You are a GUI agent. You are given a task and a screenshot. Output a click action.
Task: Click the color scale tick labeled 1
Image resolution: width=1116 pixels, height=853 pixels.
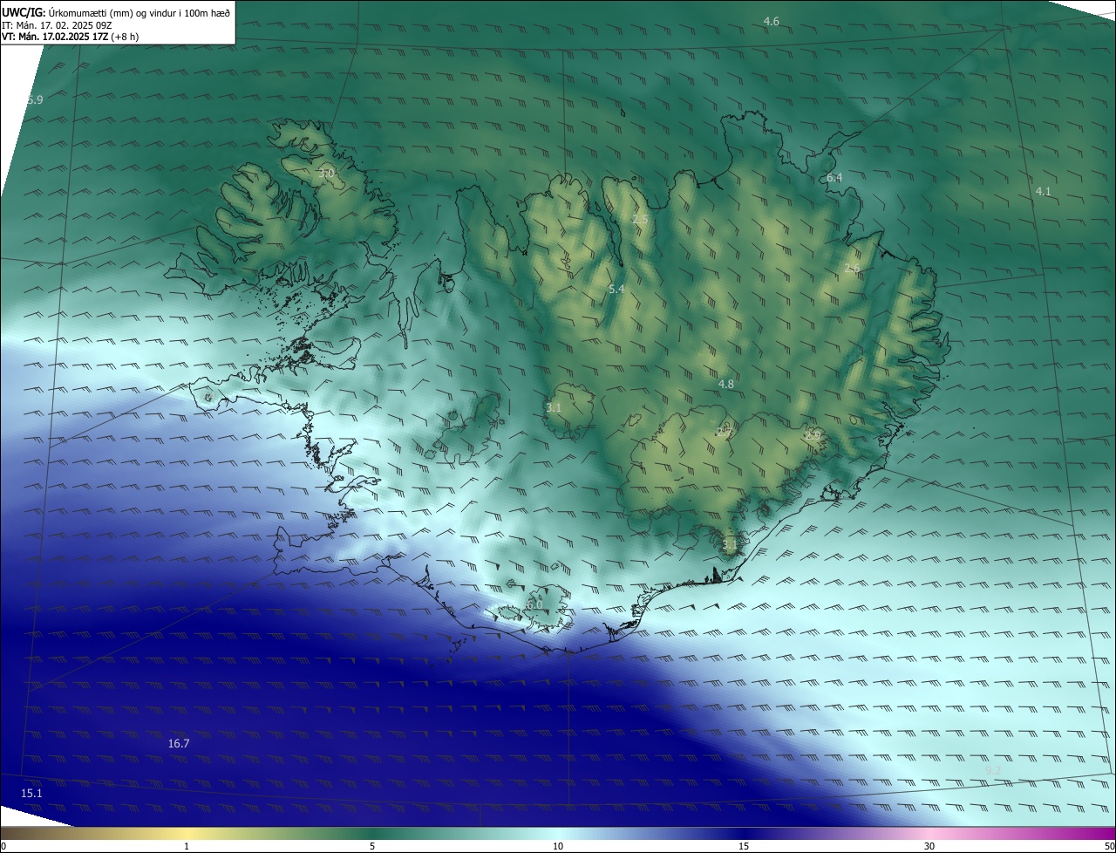pos(187,846)
